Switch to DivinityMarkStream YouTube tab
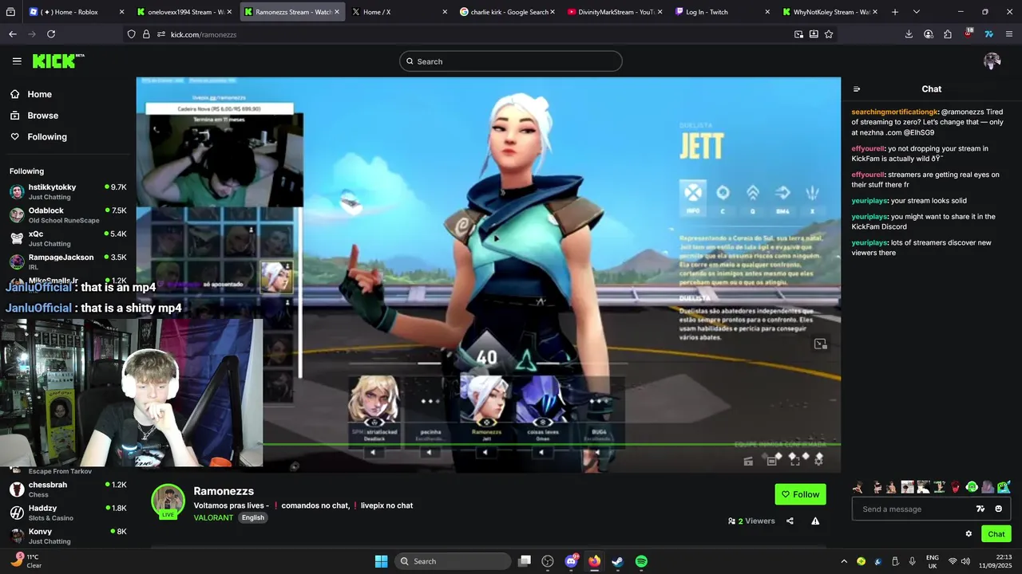 click(614, 12)
